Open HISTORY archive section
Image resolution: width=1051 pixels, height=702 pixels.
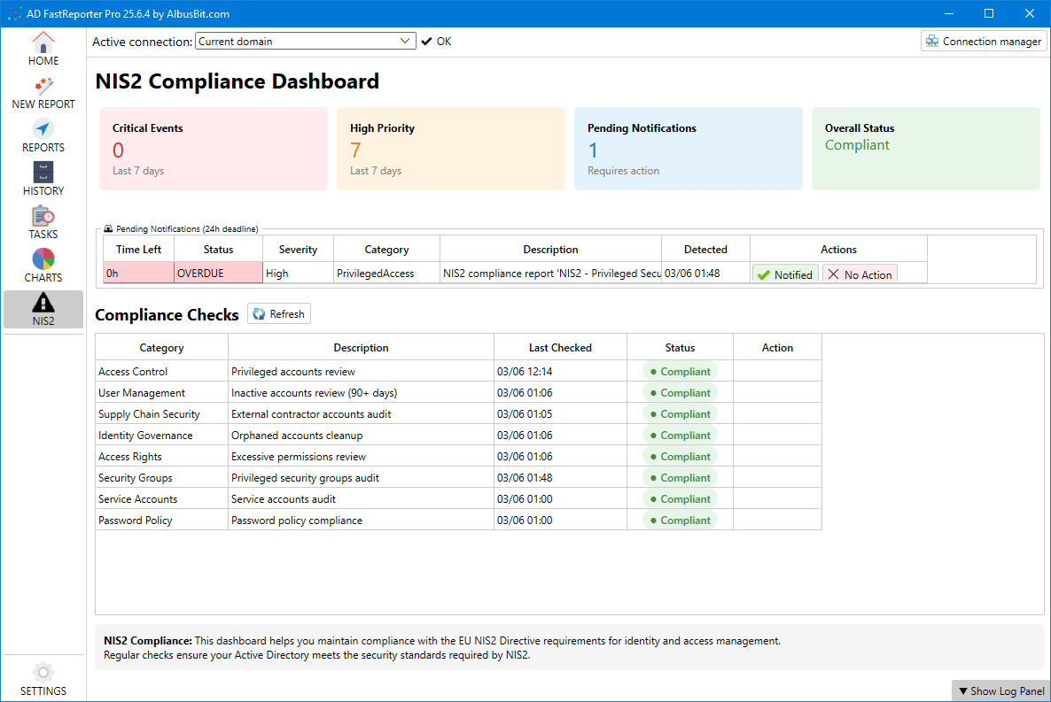click(43, 180)
